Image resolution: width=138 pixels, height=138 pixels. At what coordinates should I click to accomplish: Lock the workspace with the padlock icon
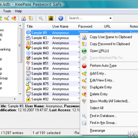pyautogui.click(x=51, y=18)
